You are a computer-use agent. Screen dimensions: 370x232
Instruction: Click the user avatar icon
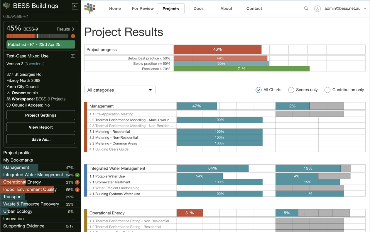317,9
